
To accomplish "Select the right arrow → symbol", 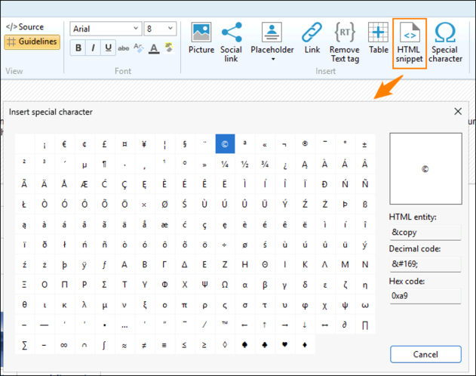I will tap(284, 325).
